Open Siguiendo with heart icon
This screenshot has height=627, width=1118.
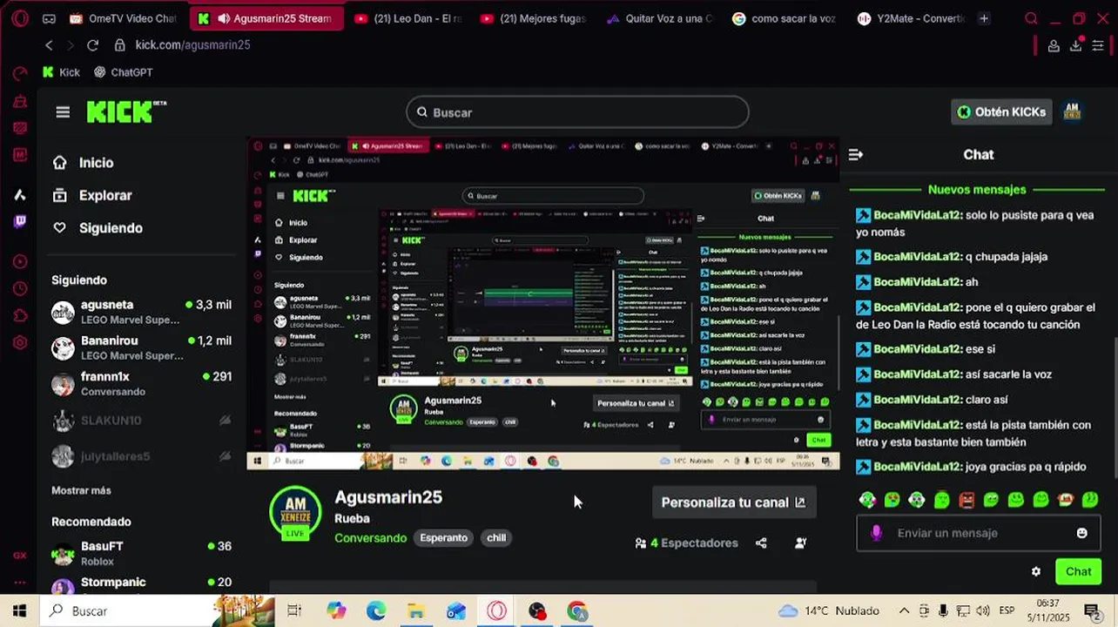click(x=98, y=228)
